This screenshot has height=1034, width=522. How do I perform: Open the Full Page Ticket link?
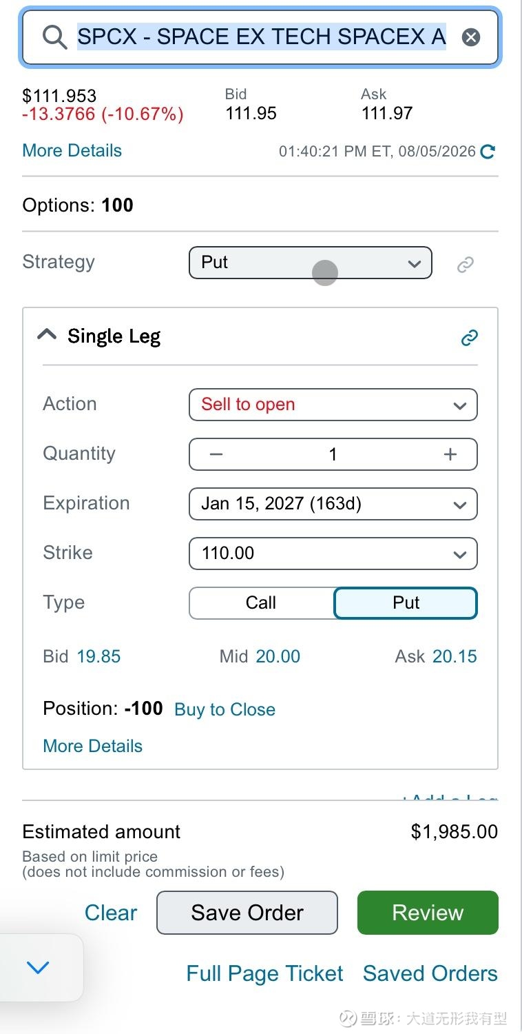pyautogui.click(x=264, y=973)
